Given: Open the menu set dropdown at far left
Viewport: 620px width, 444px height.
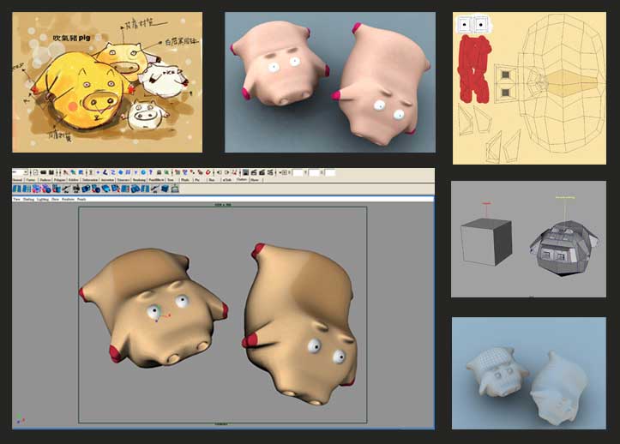Looking at the screenshot, I should tap(19, 172).
